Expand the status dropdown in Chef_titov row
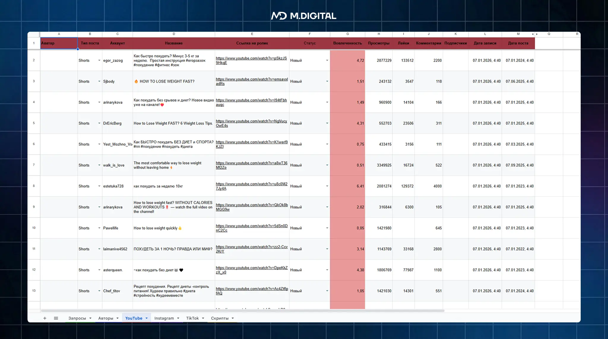 pyautogui.click(x=327, y=291)
